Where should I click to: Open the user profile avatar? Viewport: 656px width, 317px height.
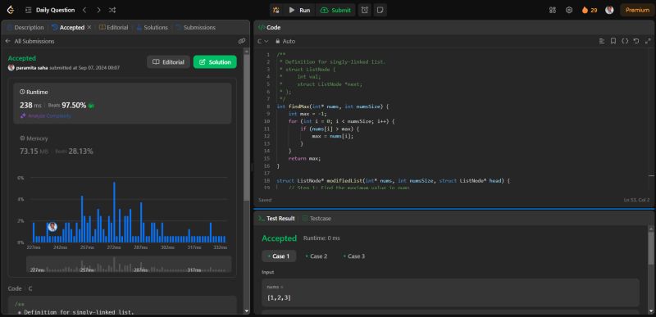click(x=609, y=10)
